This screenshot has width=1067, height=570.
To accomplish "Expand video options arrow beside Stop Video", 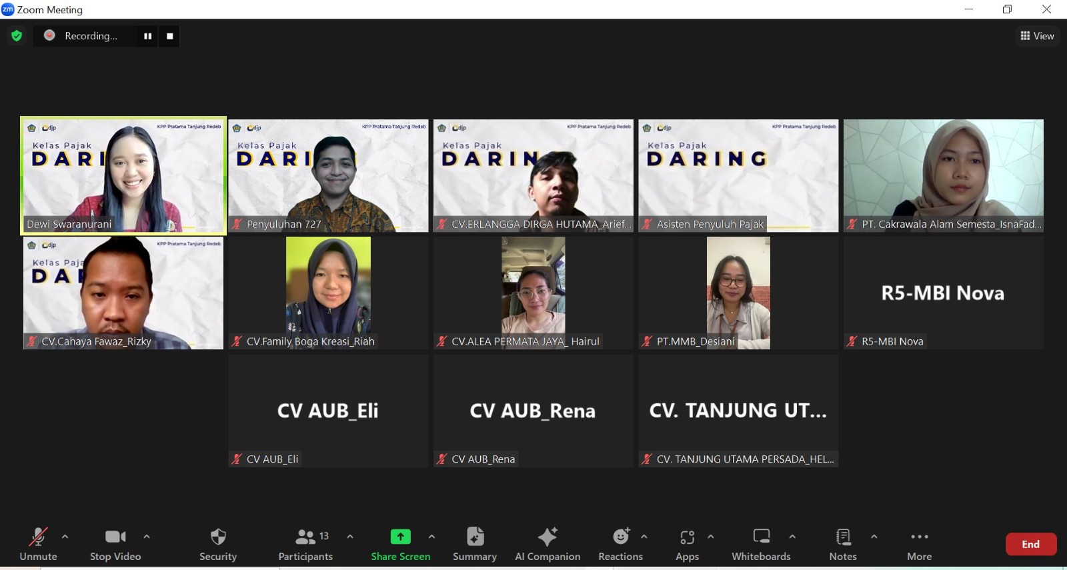I will pyautogui.click(x=147, y=537).
